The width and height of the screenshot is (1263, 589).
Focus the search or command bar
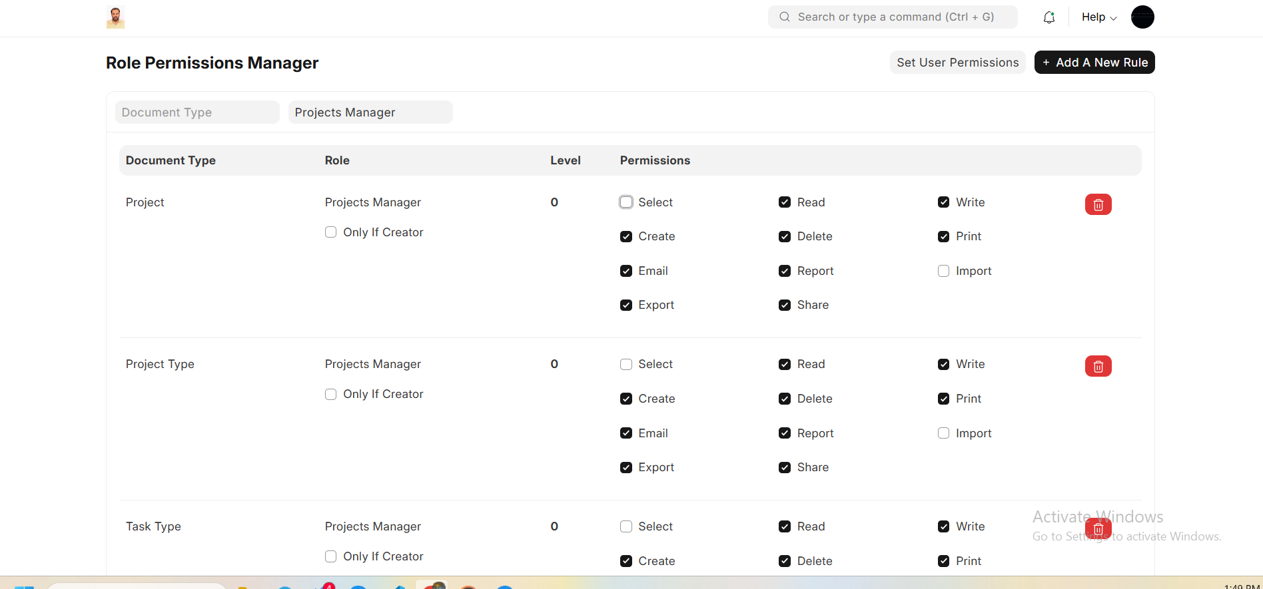(x=896, y=17)
